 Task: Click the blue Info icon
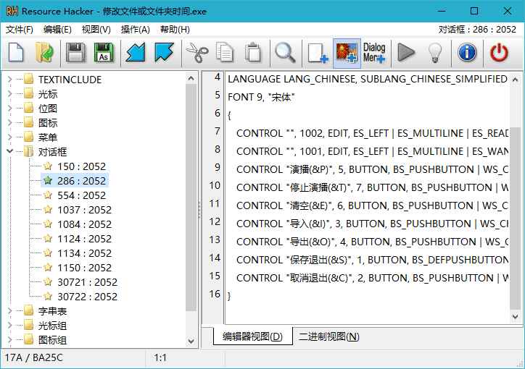468,52
